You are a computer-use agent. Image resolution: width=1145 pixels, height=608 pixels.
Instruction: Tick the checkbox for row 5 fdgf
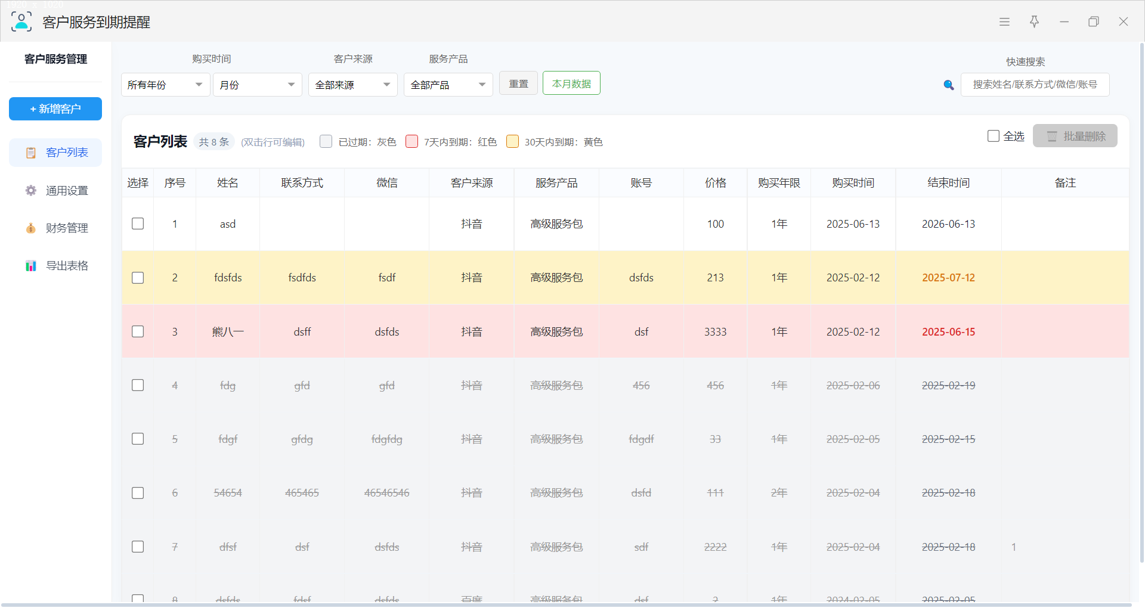138,439
